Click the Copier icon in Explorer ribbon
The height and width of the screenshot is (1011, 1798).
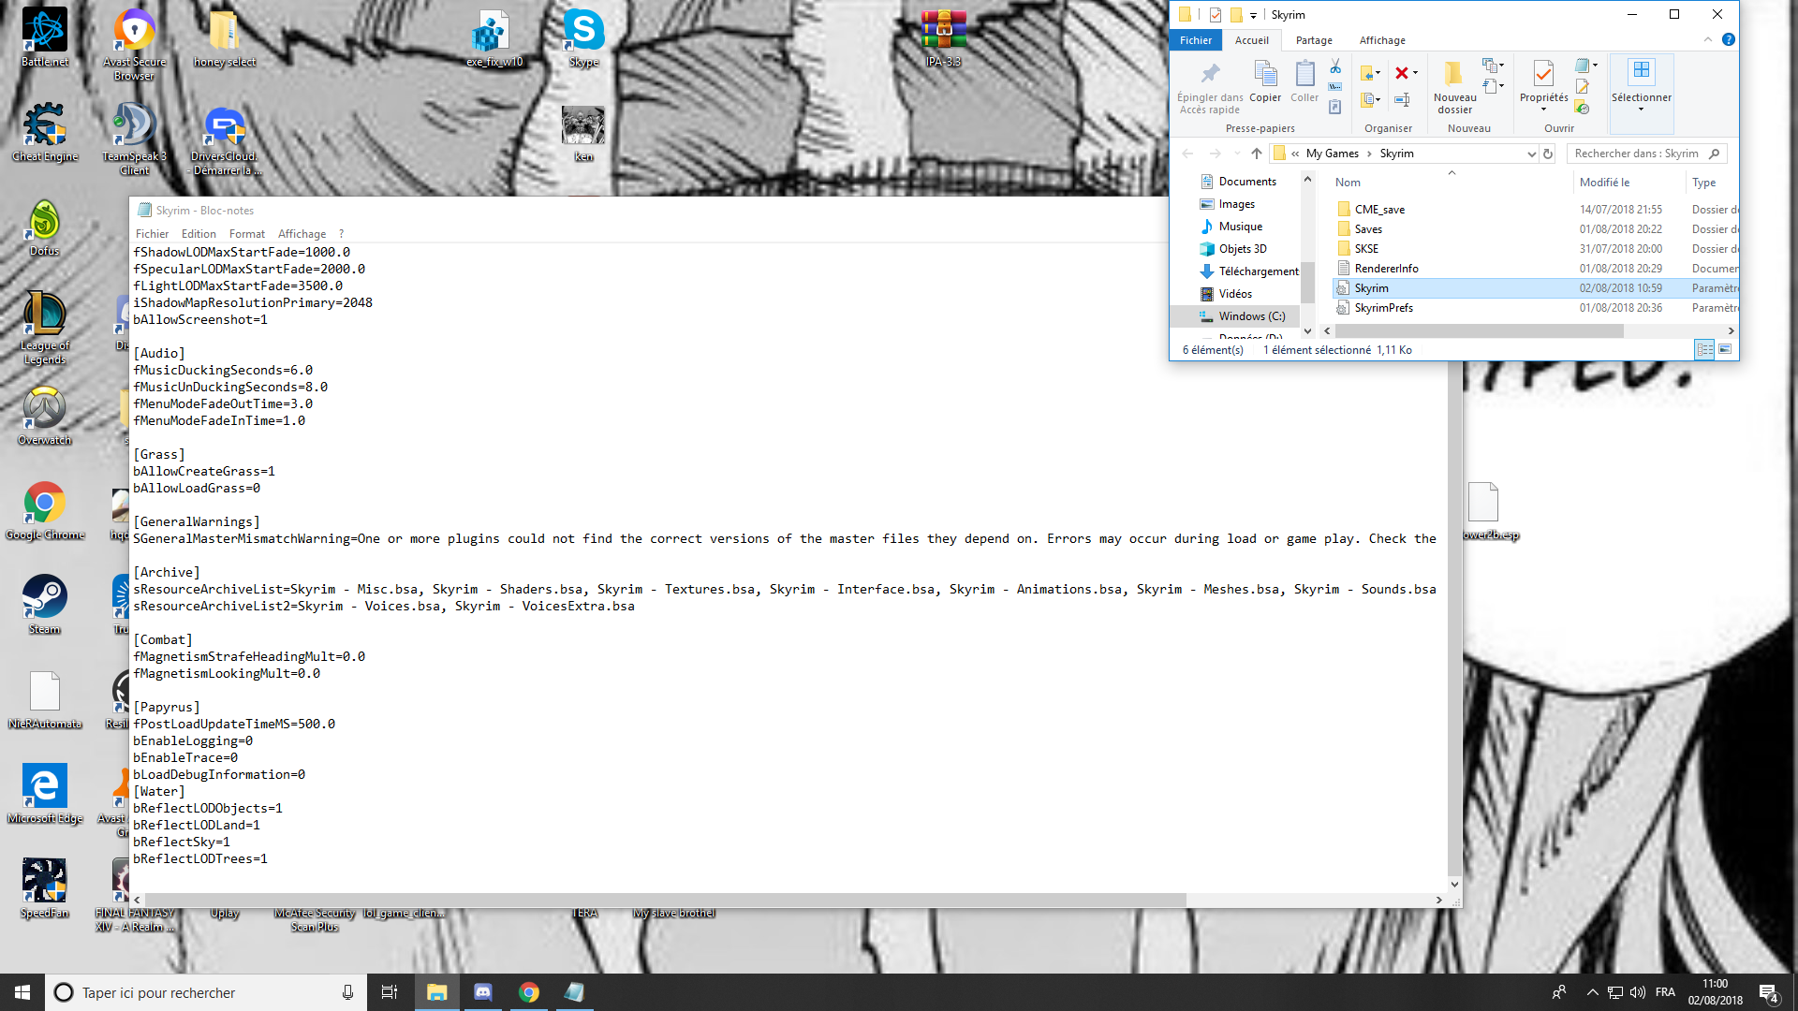(x=1265, y=73)
